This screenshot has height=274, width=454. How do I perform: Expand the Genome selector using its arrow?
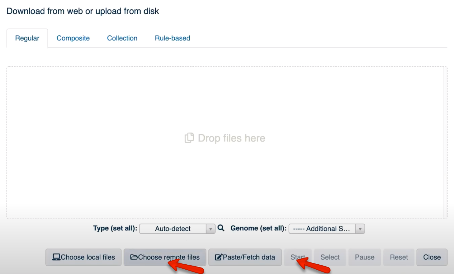tap(360, 229)
